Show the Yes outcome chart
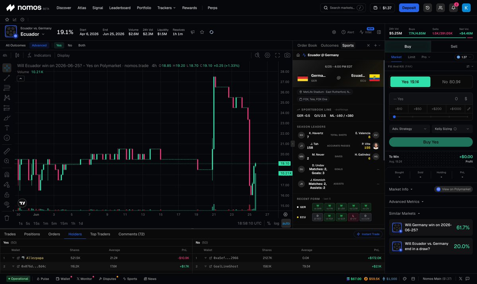 (x=58, y=45)
